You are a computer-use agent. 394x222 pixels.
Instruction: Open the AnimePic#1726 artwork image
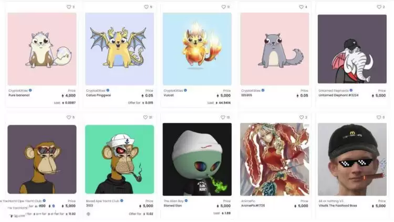(x=275, y=159)
